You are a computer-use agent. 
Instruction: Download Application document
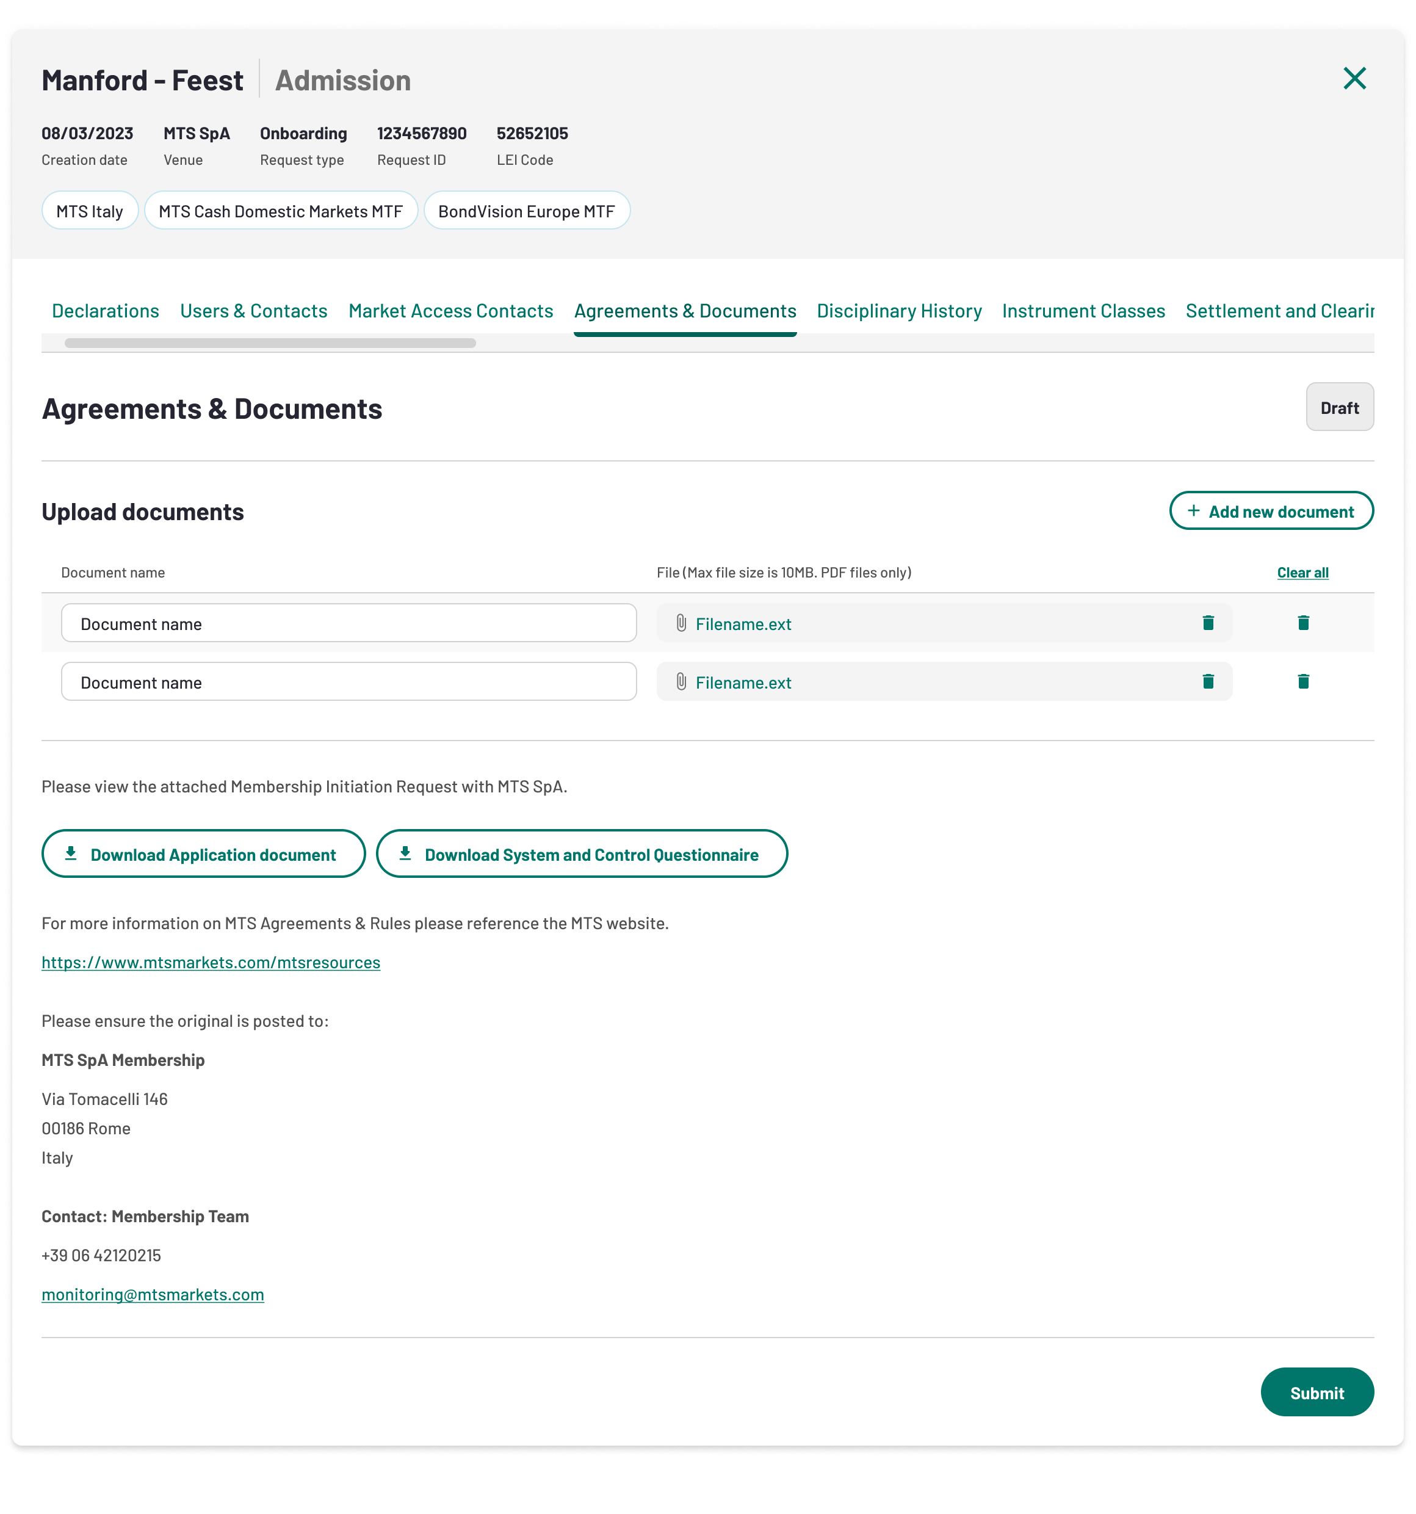(x=203, y=855)
